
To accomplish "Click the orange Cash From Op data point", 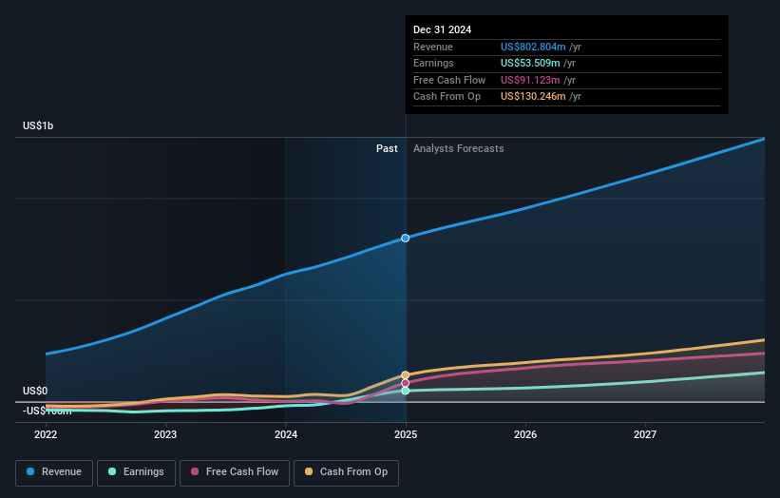I will pos(406,375).
